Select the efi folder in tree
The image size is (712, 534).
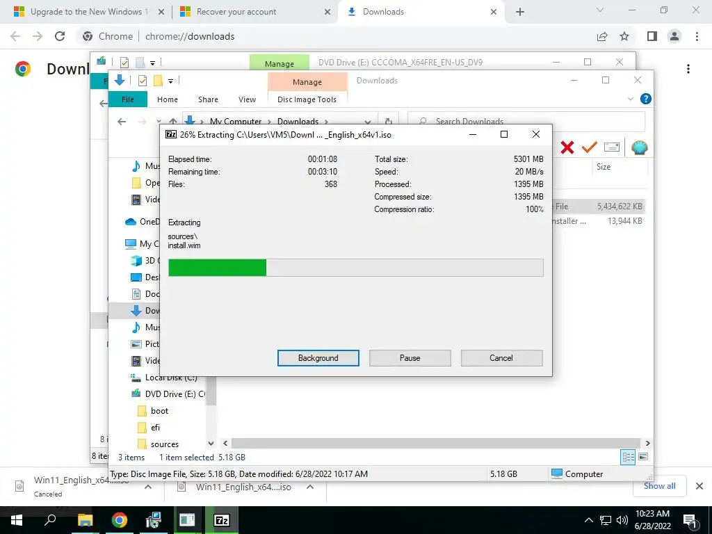(155, 428)
